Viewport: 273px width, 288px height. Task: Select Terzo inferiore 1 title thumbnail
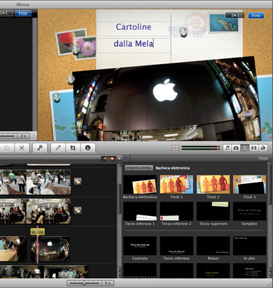coord(140,211)
